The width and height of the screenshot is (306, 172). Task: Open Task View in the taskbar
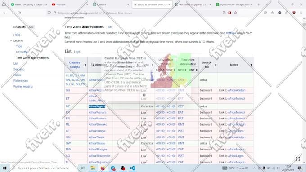pyautogui.click(x=83, y=168)
